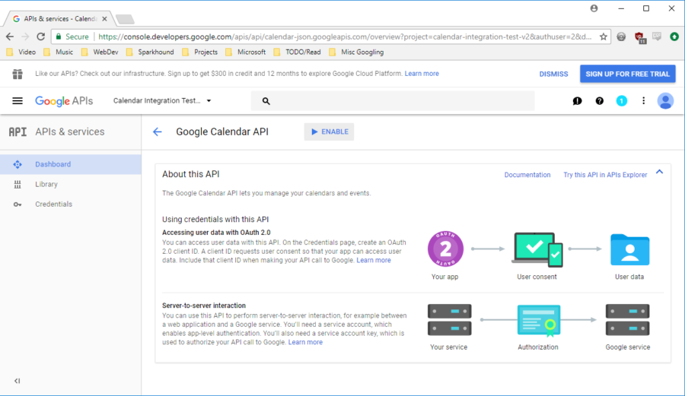Screen dimensions: 685x396
Task: Click the Google service server icon
Action: (x=627, y=320)
